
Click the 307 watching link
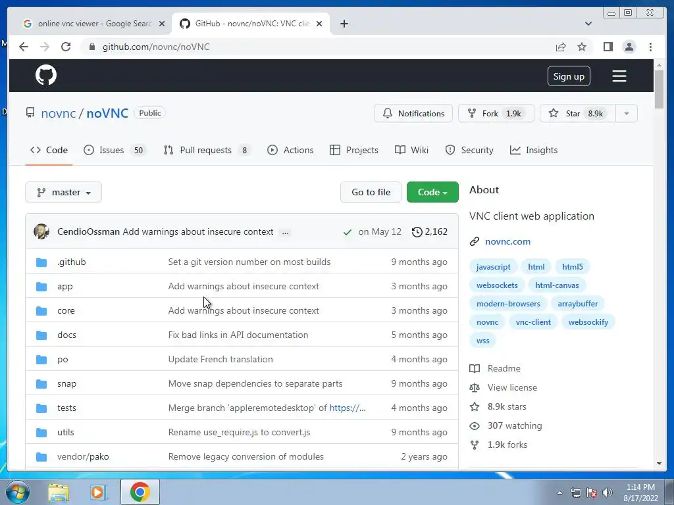tap(515, 425)
